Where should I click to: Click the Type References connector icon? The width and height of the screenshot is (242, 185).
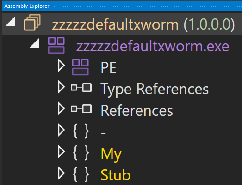pos(81,88)
